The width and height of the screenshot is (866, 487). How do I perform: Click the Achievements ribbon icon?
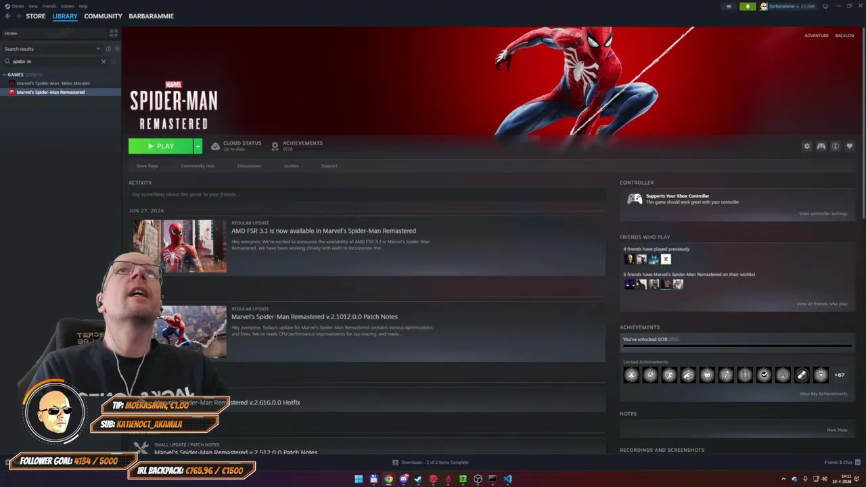(275, 146)
